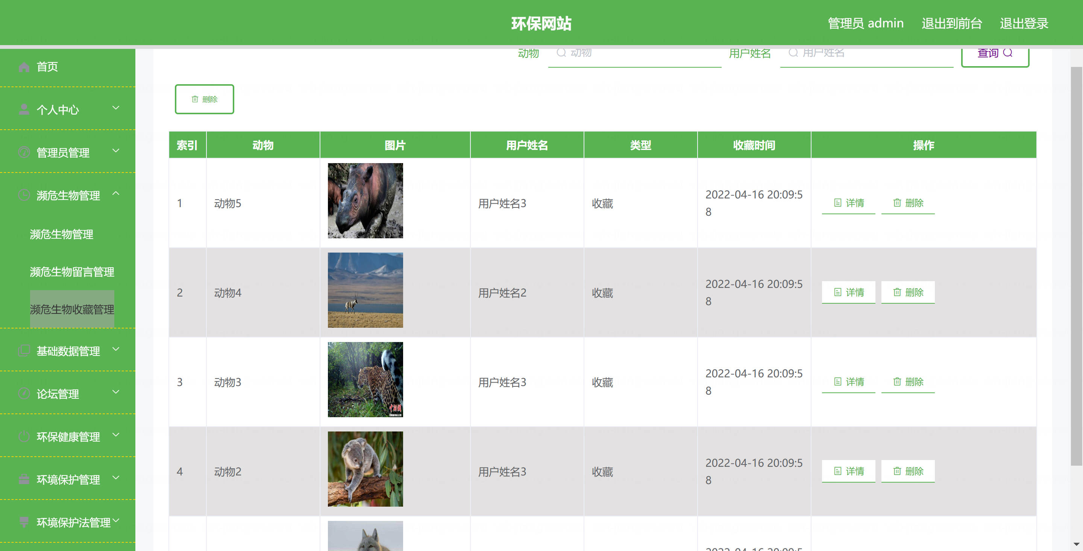
Task: Click the 管理员管理 sidebar icon
Action: click(x=24, y=153)
